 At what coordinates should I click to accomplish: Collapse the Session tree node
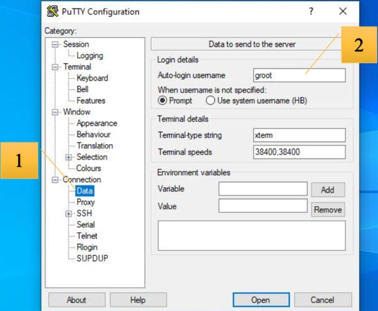tap(55, 44)
